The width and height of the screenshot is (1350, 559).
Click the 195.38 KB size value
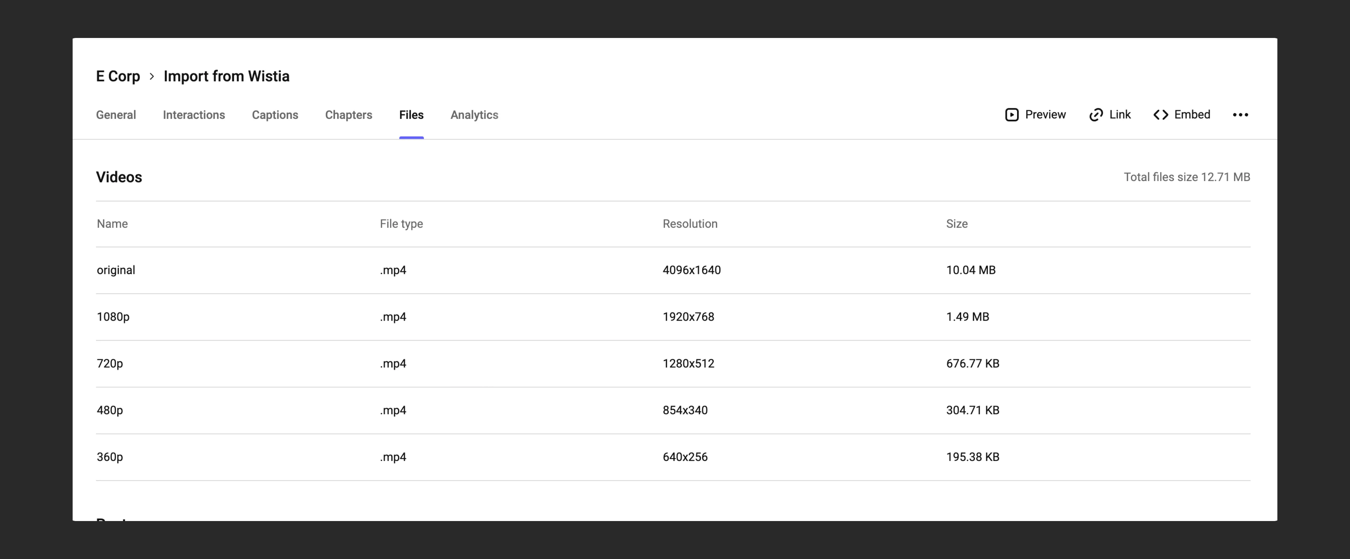tap(973, 457)
